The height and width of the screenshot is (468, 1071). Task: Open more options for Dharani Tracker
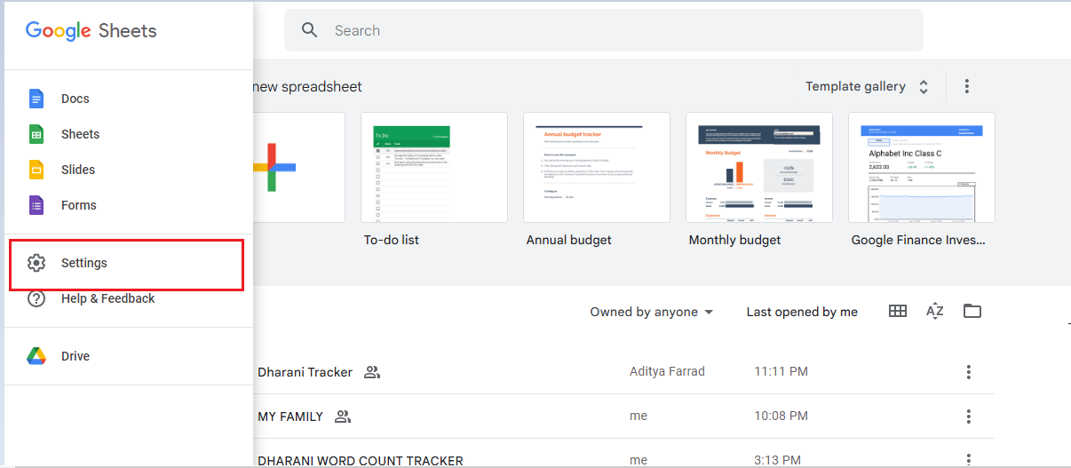969,372
